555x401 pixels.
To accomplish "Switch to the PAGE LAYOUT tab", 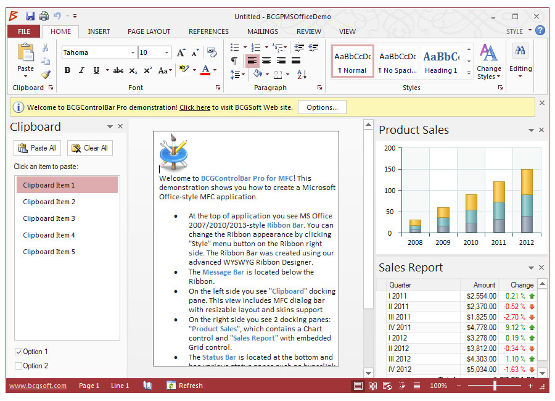I will point(149,31).
